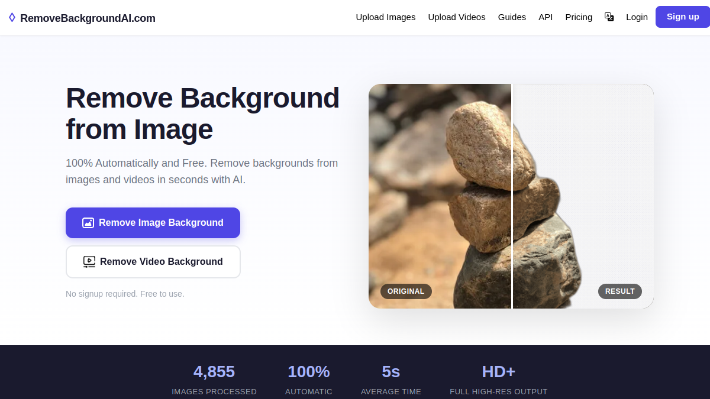The width and height of the screenshot is (710, 399).
Task: Open the RemoveBackgroundAI.com home link
Action: (82, 18)
